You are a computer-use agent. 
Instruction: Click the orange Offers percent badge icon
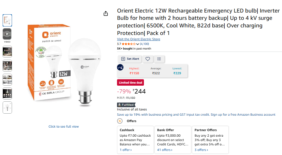[120, 121]
